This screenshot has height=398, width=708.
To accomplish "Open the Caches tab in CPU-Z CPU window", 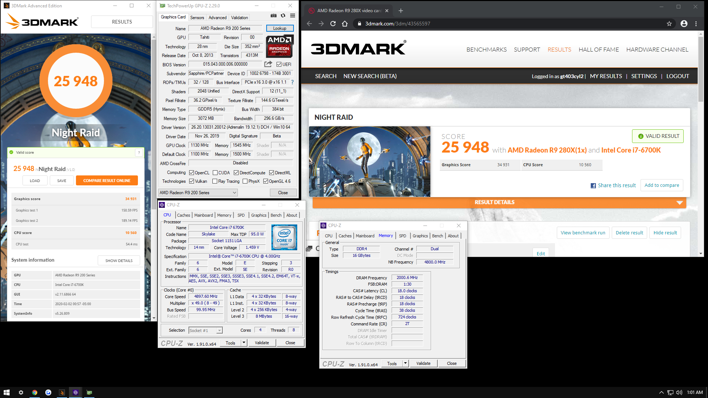I will [x=183, y=215].
